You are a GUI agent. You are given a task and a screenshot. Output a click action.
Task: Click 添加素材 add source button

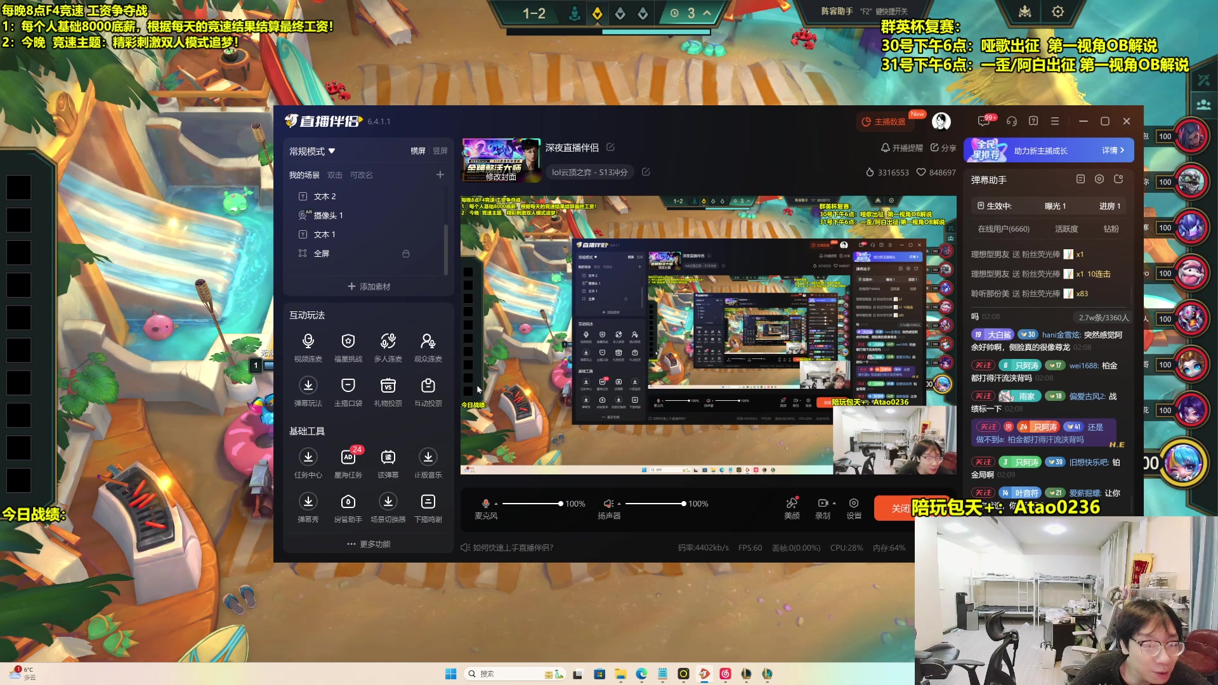click(x=369, y=287)
